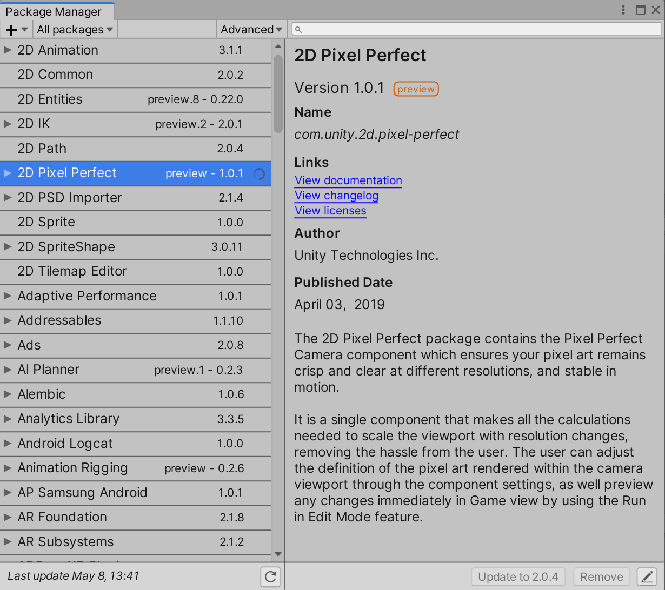Click the refresh package list icon
Screen dimensions: 665x590
[x=271, y=576]
